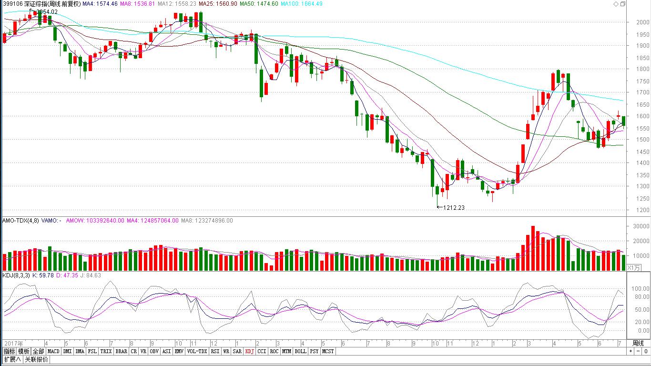Click the J: 84.63 value label
This screenshot has width=651, height=366.
tap(90, 275)
